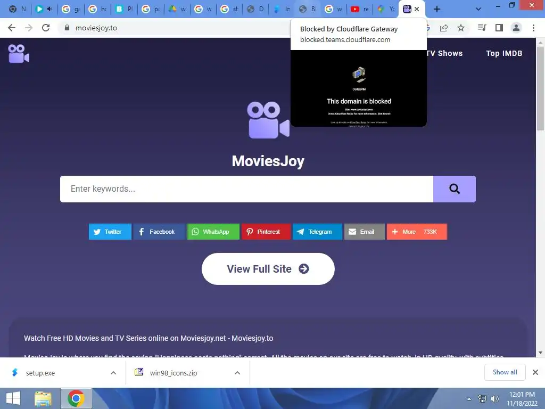This screenshot has width=545, height=409.
Task: Show hidden system tray icons
Action: [469, 398]
